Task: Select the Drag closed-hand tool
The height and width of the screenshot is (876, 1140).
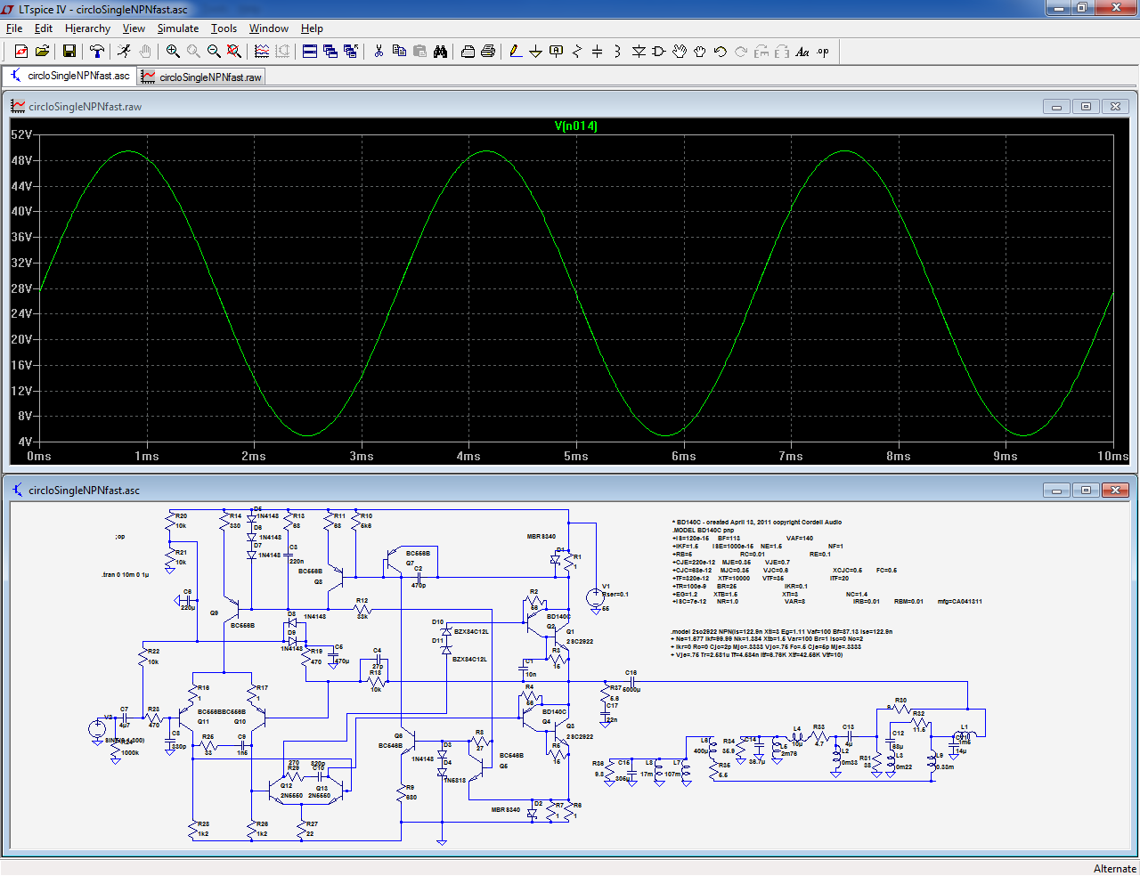Action: 700,52
